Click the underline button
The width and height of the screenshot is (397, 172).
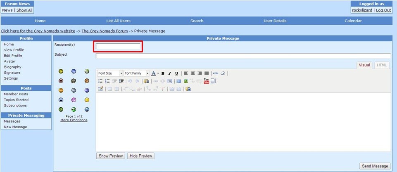click(177, 73)
